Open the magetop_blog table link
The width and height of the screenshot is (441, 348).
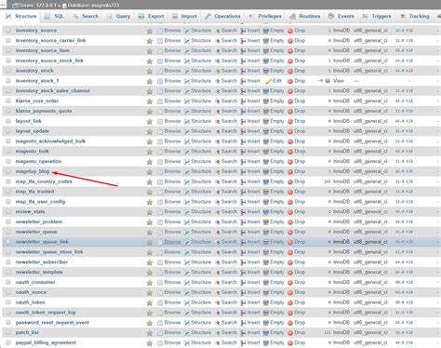point(33,171)
